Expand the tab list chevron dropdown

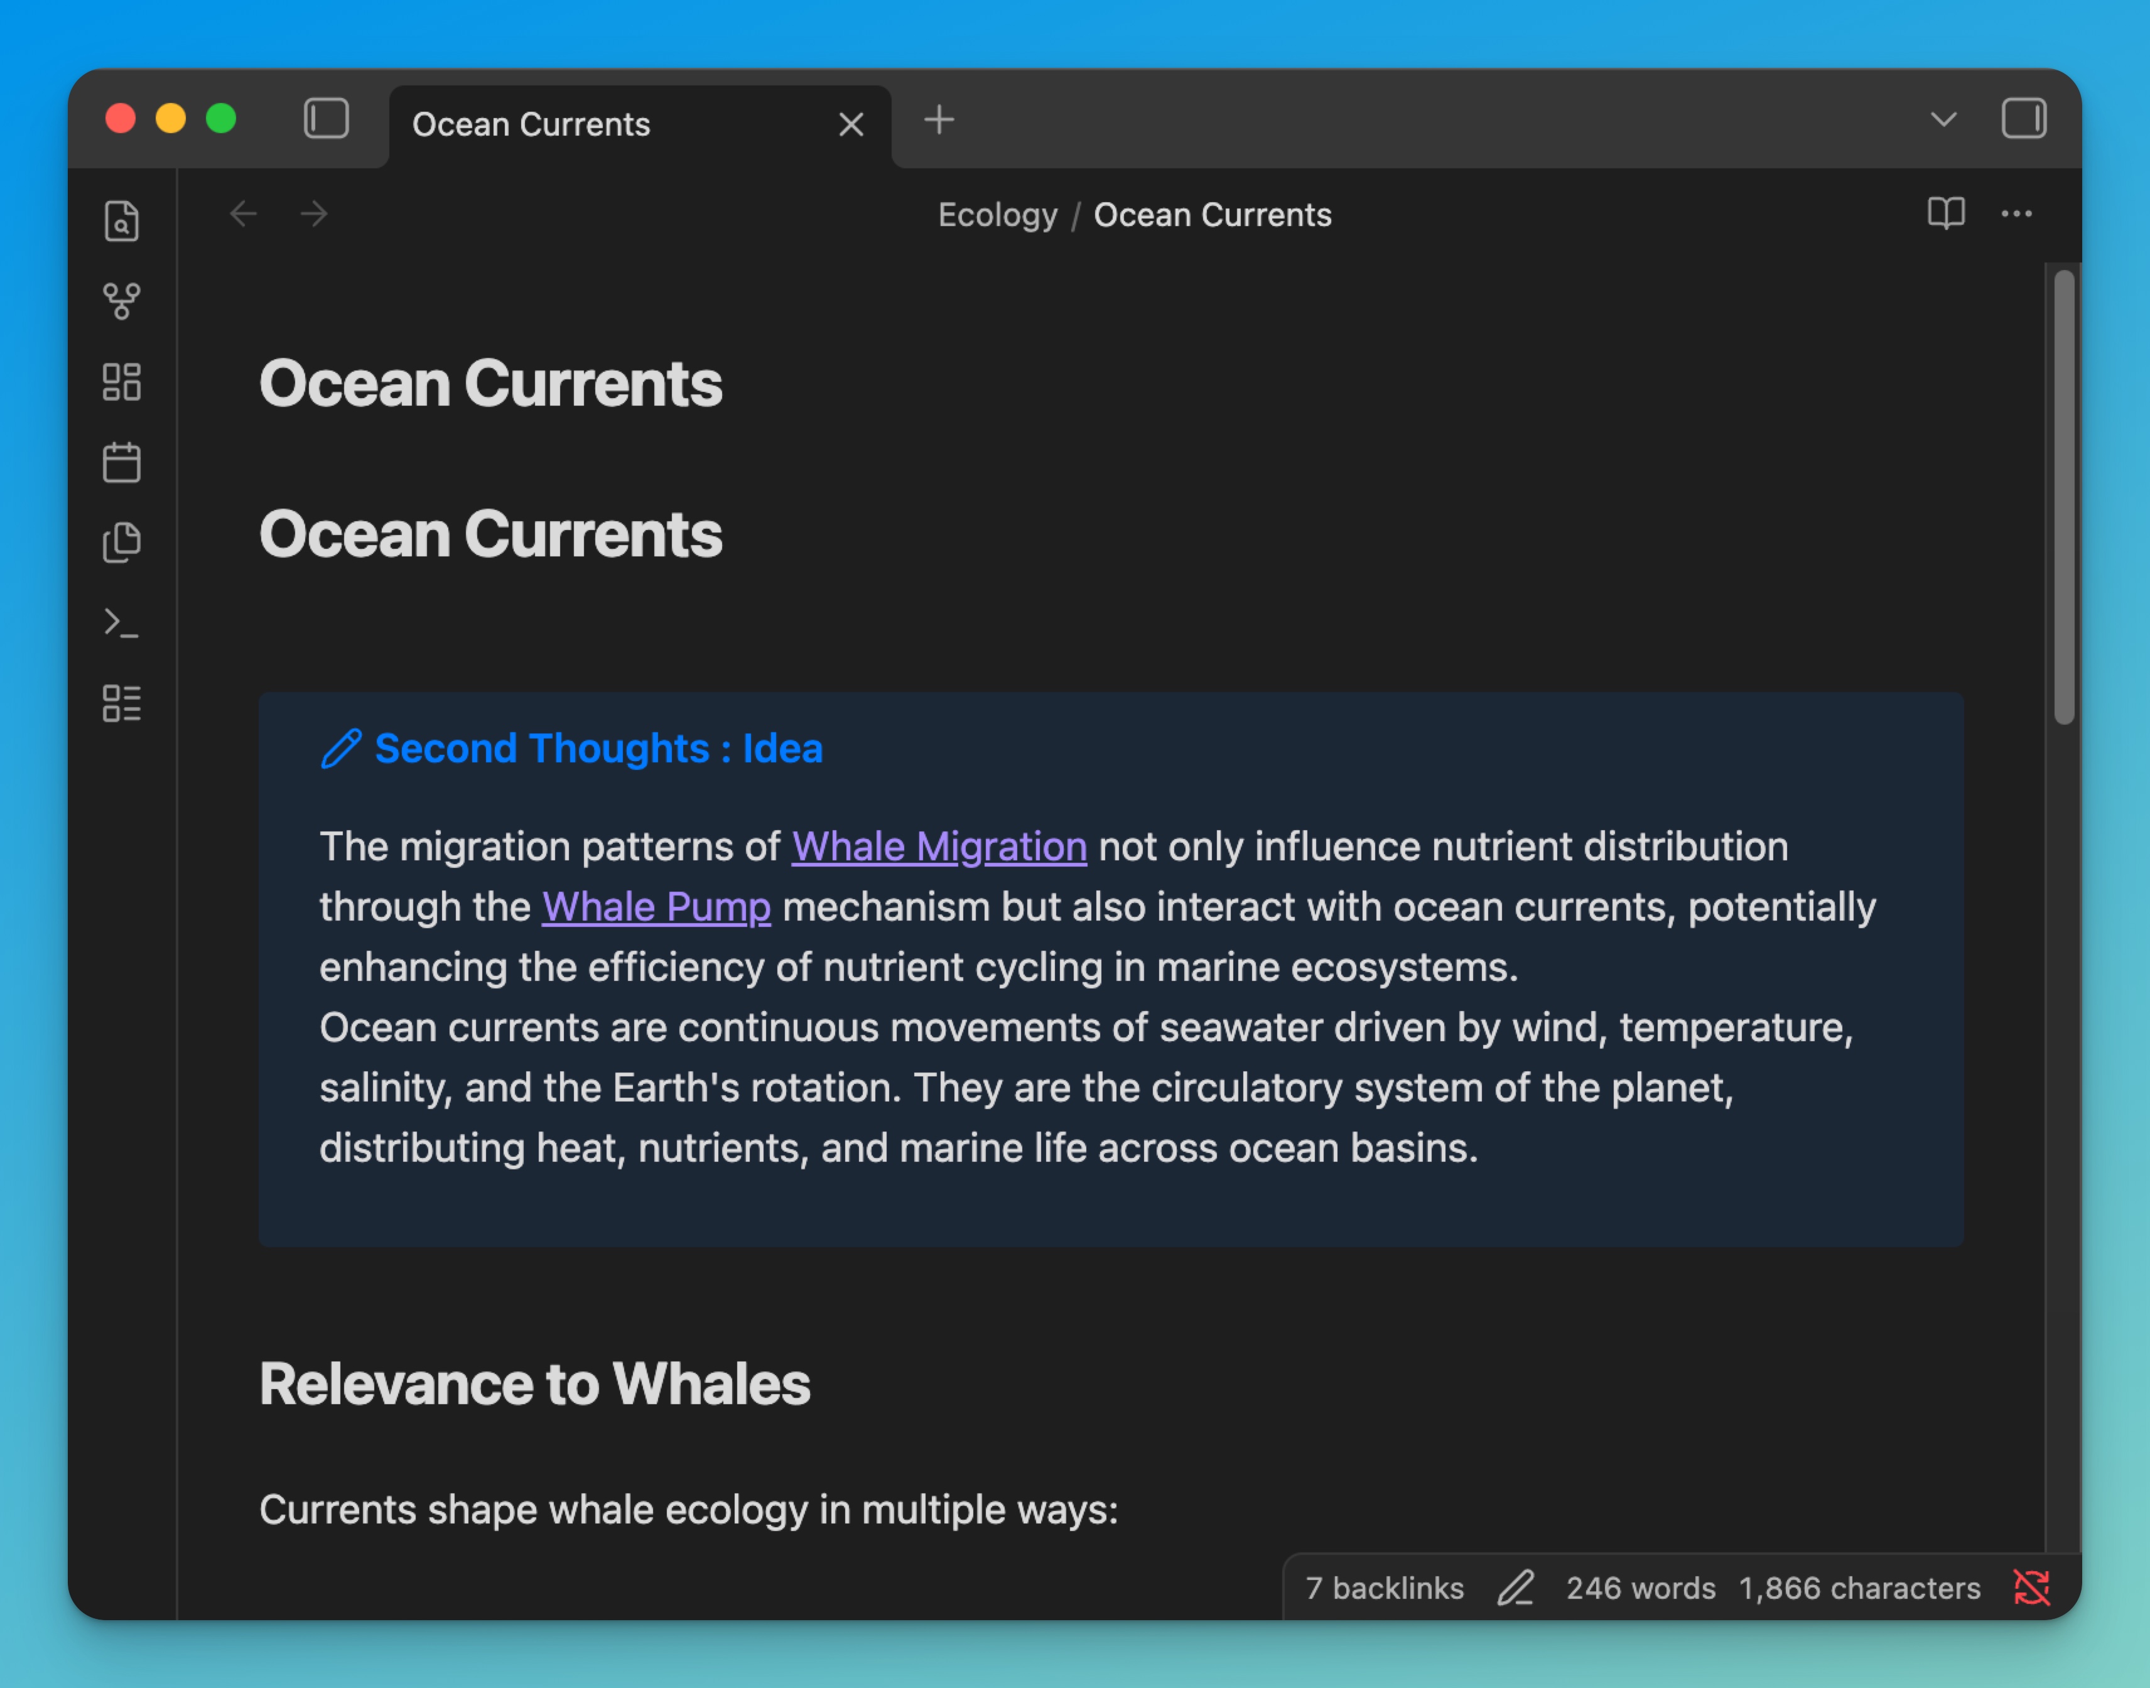tap(1943, 119)
